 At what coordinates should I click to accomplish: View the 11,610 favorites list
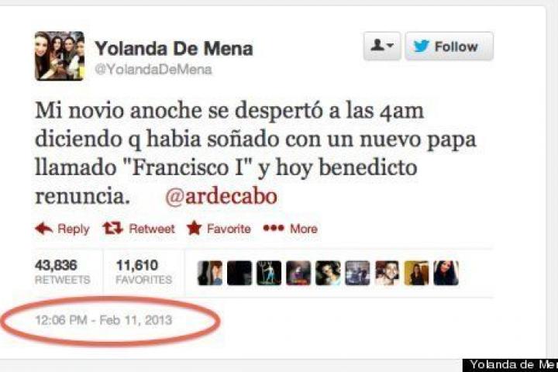pos(144,272)
